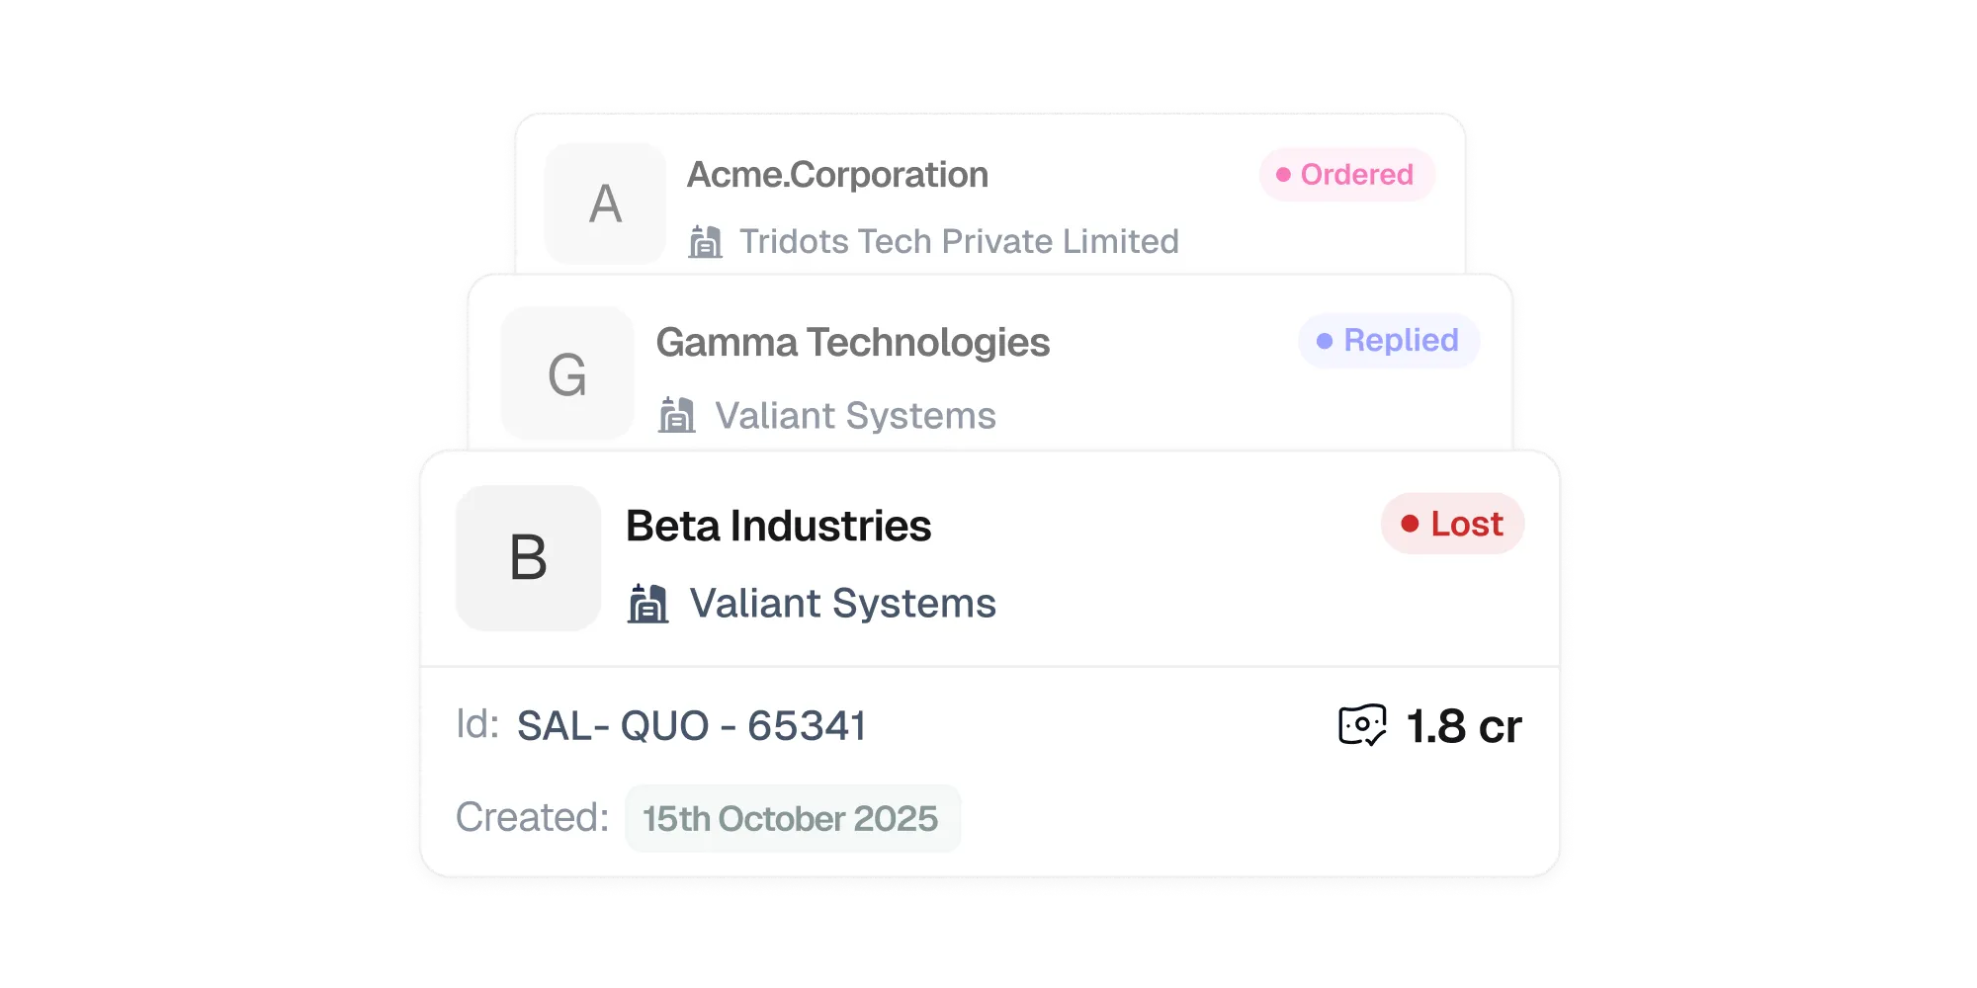Click the payment note icon beside 1.8 cr
The height and width of the screenshot is (988, 1977).
(x=1361, y=726)
